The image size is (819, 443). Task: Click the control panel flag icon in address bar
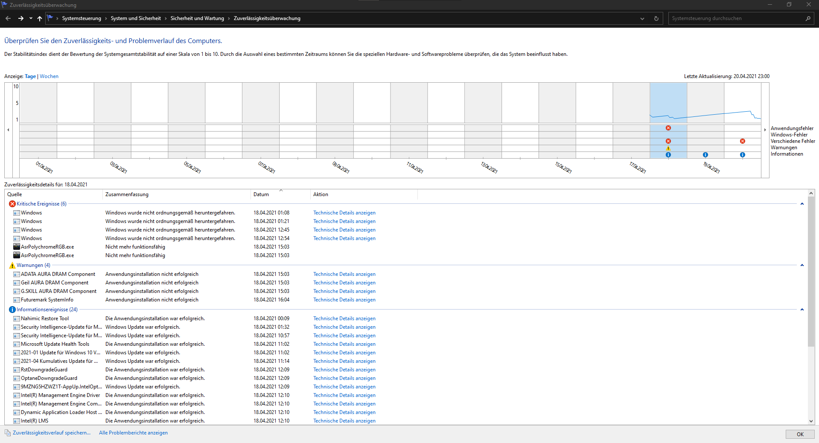coord(50,18)
